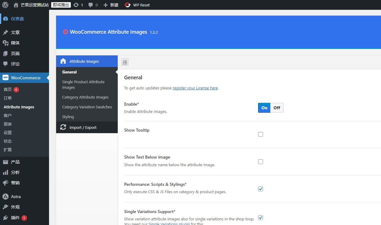Switch Enable toggle to Off

coord(277,108)
